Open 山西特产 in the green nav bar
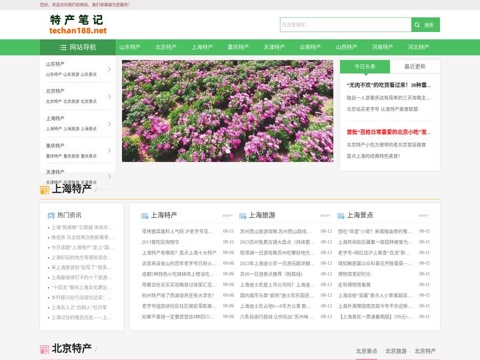 tap(346, 47)
